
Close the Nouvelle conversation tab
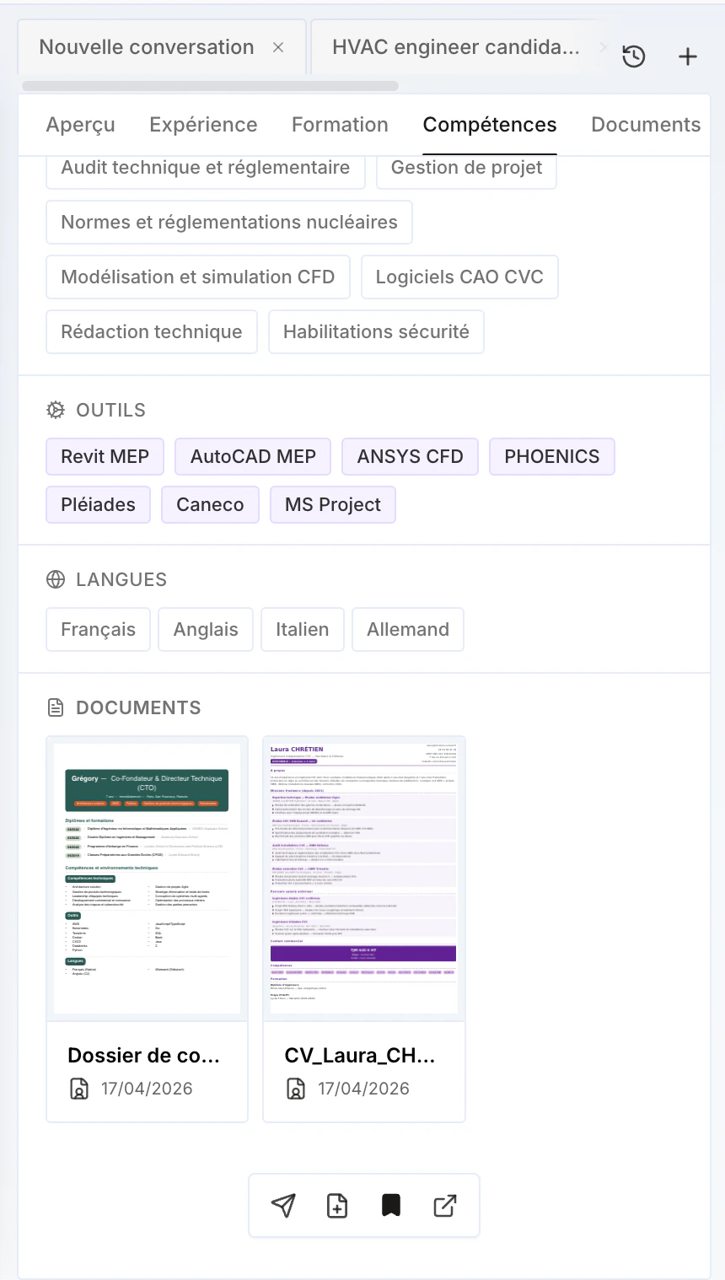coord(278,47)
